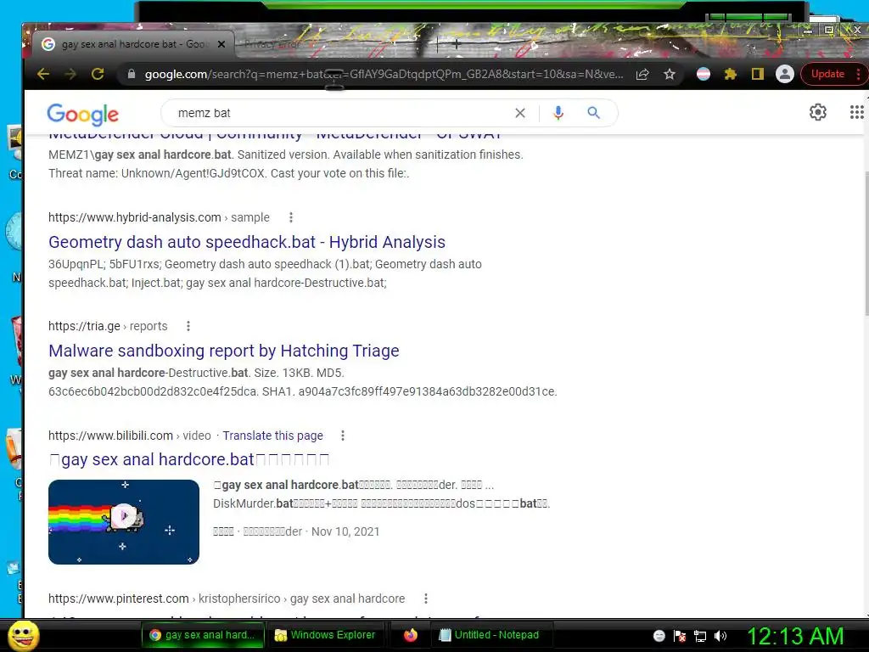The height and width of the screenshot is (652, 869).
Task: Click the 'https://www.pinterest.com' breadcrumb text
Action: click(119, 599)
